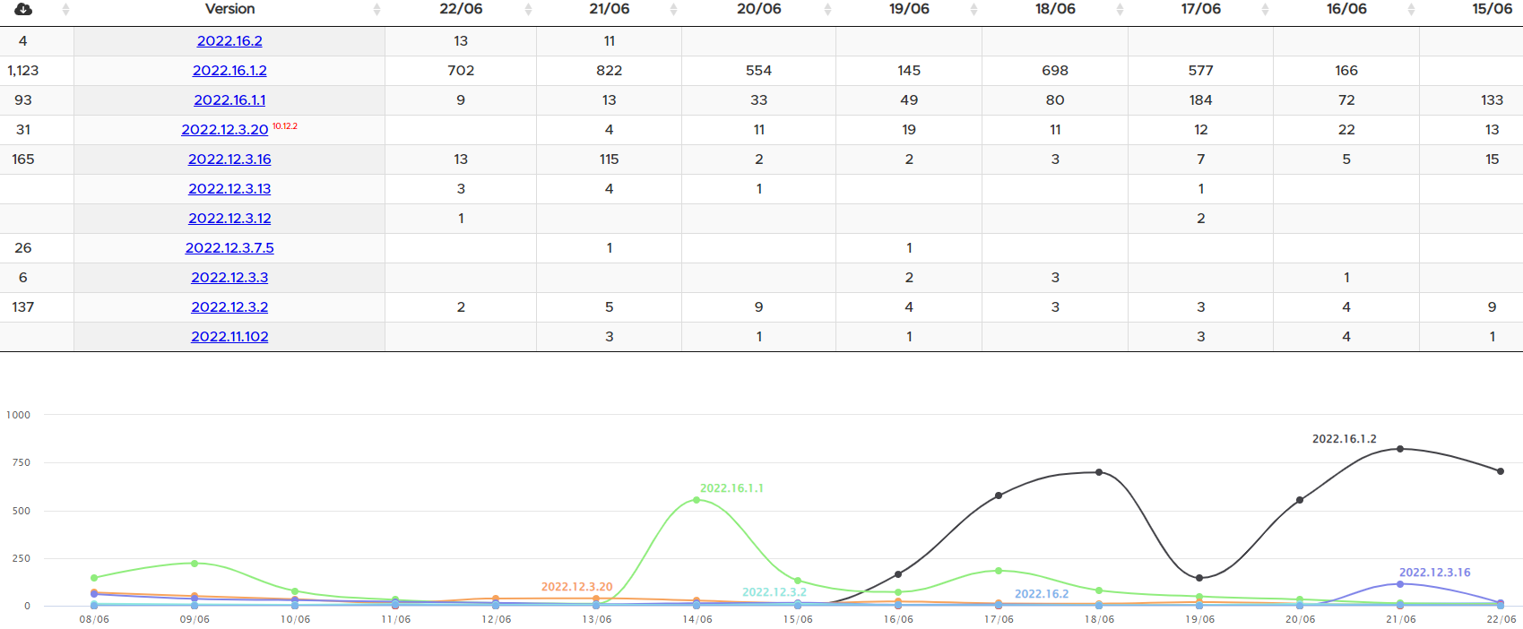Screen dimensions: 1523x629
Task: Open version 2022.16.1.1 link
Action: [x=229, y=100]
